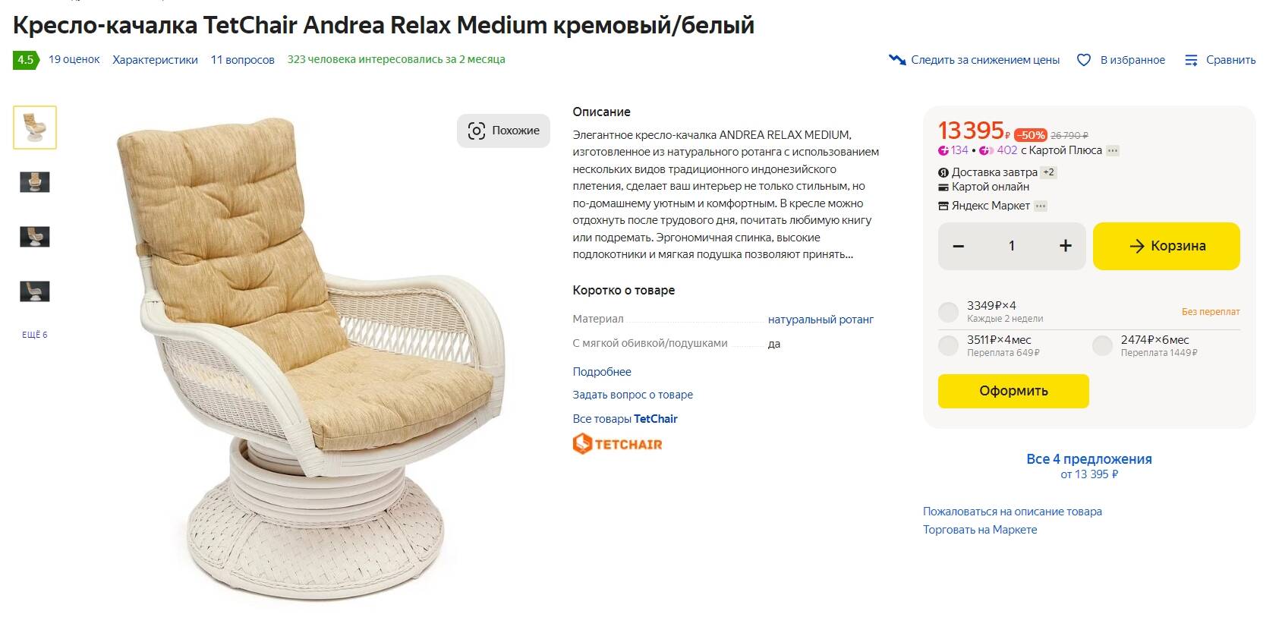Click the similar items camera icon

476,131
